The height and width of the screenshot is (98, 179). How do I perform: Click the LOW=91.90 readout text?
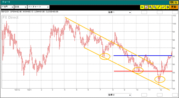click(x=39, y=12)
